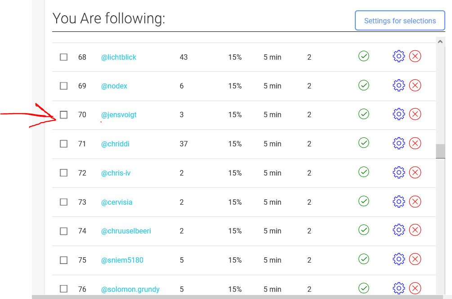Image resolution: width=452 pixels, height=299 pixels.
Task: Open the @chriddi profile link
Action: point(115,144)
